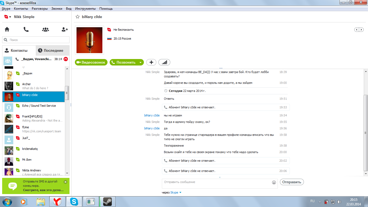
Task: Click into the Поиск search field
Action: [x=36, y=40]
